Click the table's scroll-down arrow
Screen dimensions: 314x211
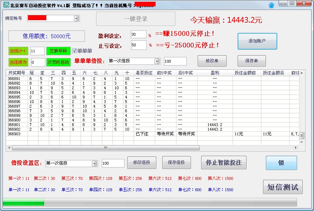click(302, 142)
